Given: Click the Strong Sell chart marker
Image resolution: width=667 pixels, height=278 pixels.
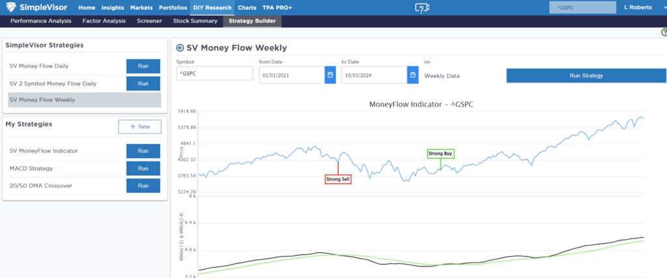Looking at the screenshot, I should pos(337,179).
